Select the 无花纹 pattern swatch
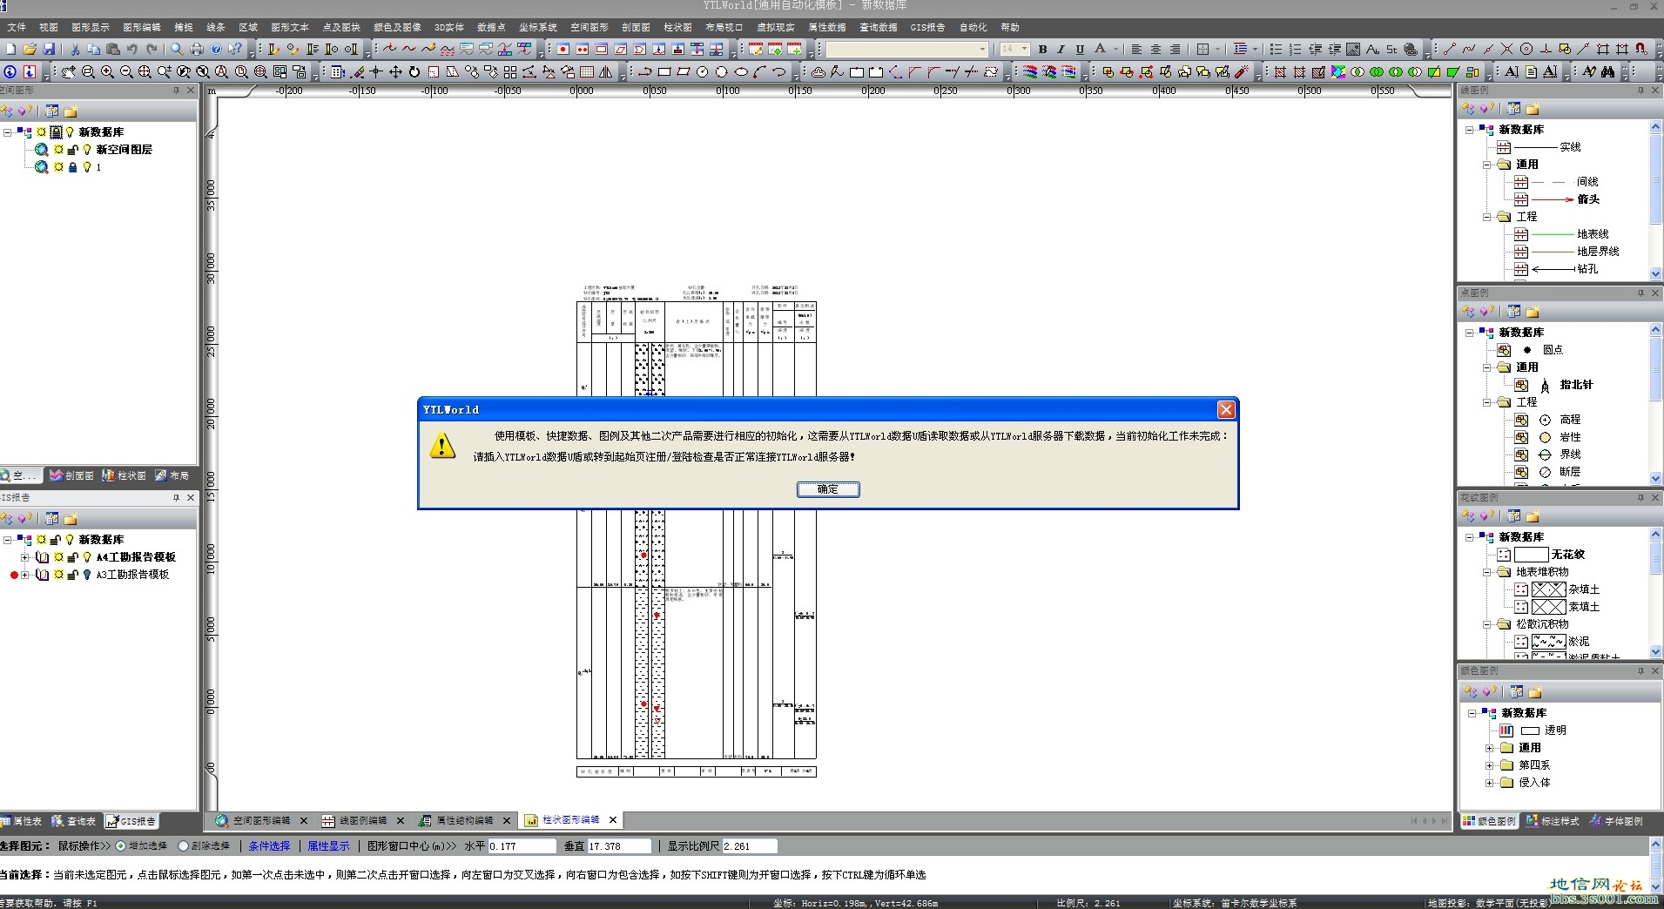The height and width of the screenshot is (909, 1664). [1531, 555]
